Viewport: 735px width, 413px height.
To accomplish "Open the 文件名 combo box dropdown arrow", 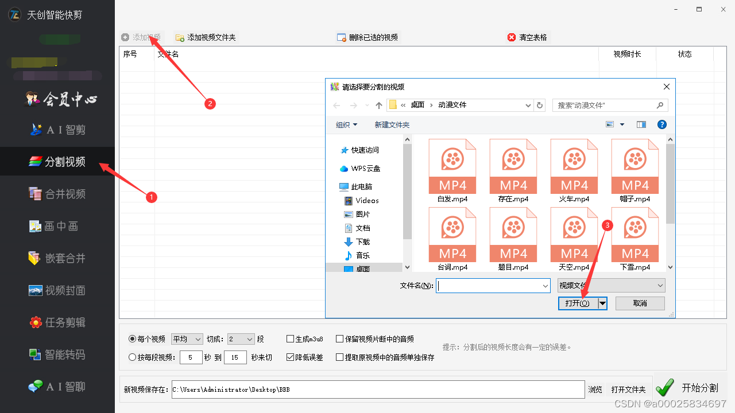I will click(x=546, y=285).
